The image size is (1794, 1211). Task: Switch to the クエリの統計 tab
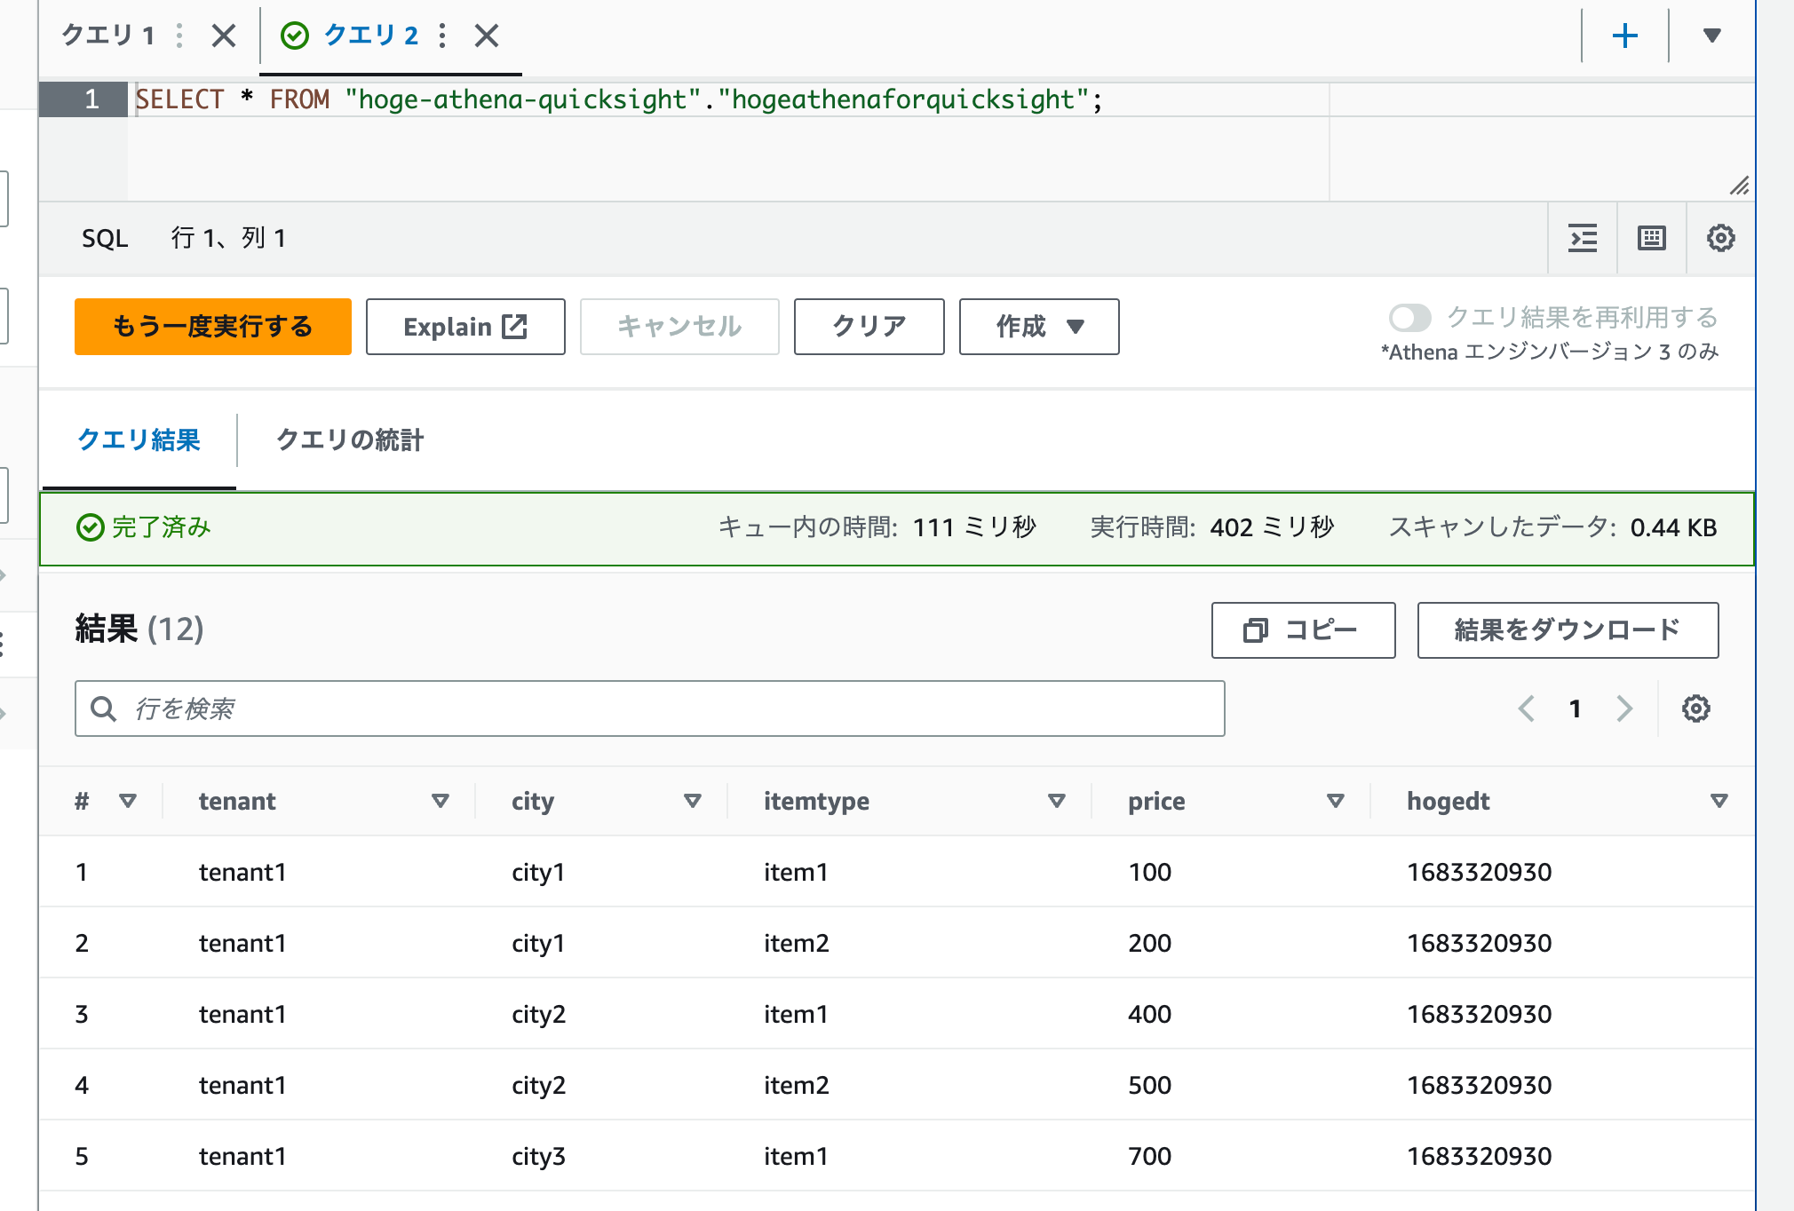tap(350, 439)
